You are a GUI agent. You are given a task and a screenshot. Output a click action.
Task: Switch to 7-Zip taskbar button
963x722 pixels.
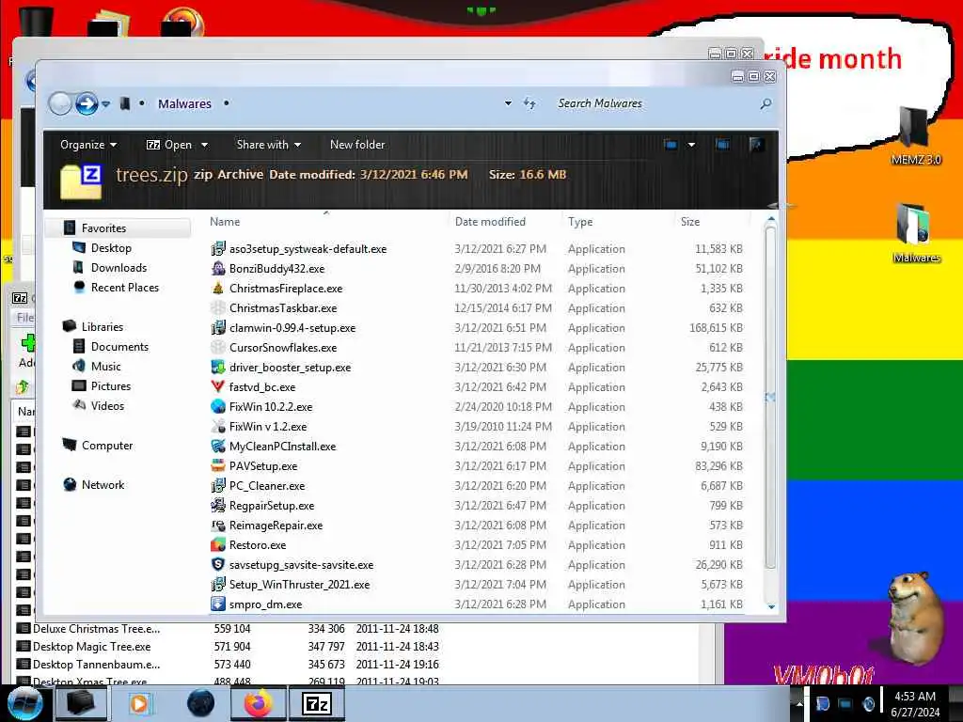click(x=316, y=703)
